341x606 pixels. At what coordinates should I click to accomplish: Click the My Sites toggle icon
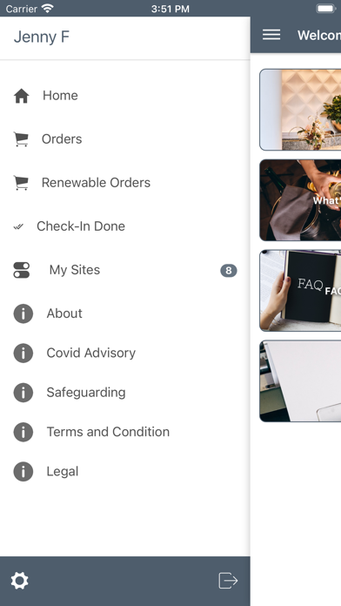22,270
